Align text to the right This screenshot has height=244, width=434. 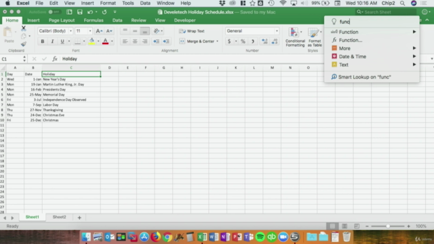144,41
